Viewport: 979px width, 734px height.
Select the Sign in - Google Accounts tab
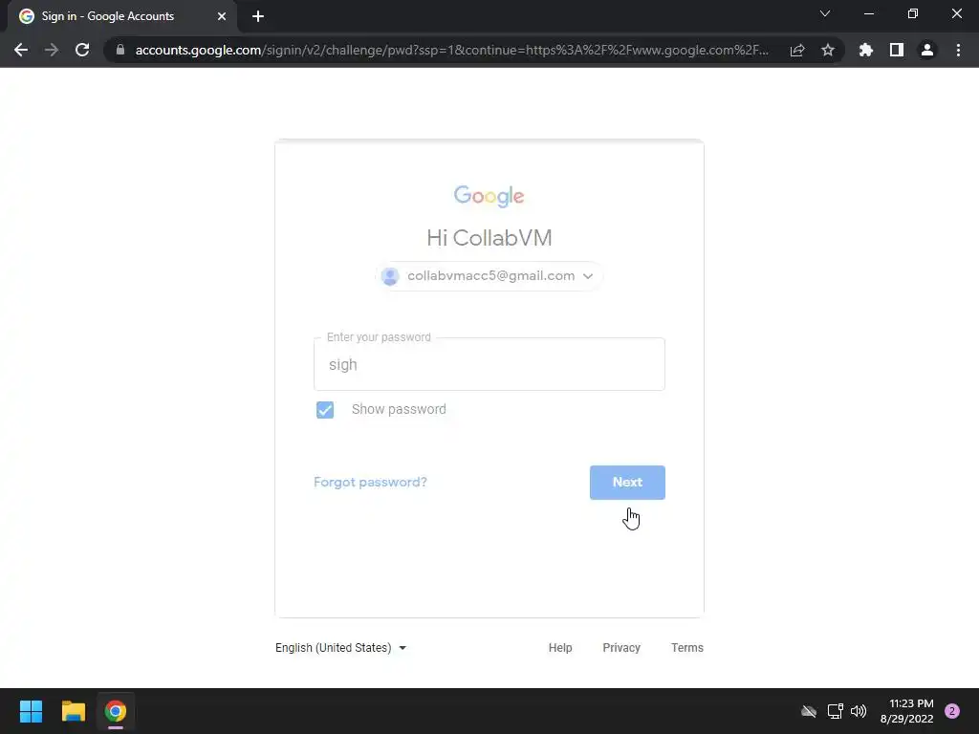(121, 16)
